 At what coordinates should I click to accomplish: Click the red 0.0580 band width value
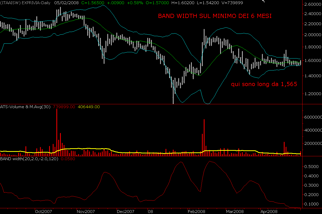68,159
